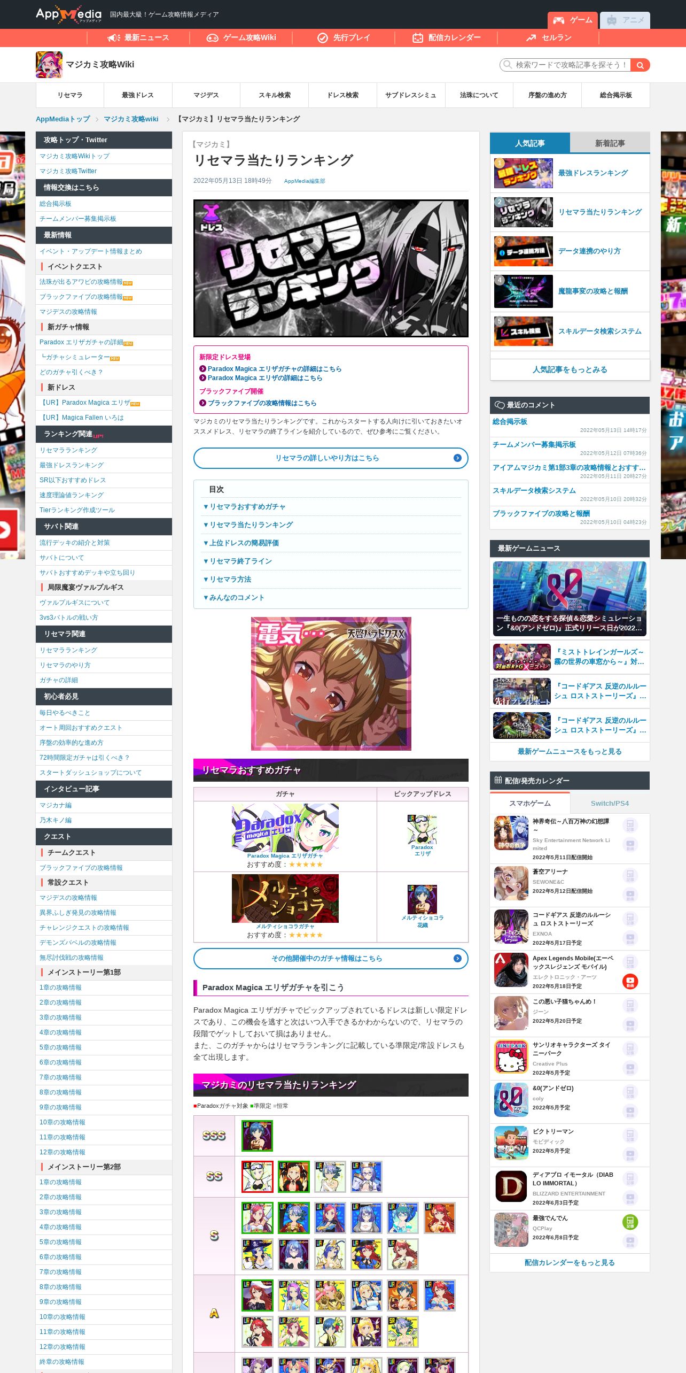Open セルラン in the orange menu bar
This screenshot has width=686, height=1373.
point(549,37)
